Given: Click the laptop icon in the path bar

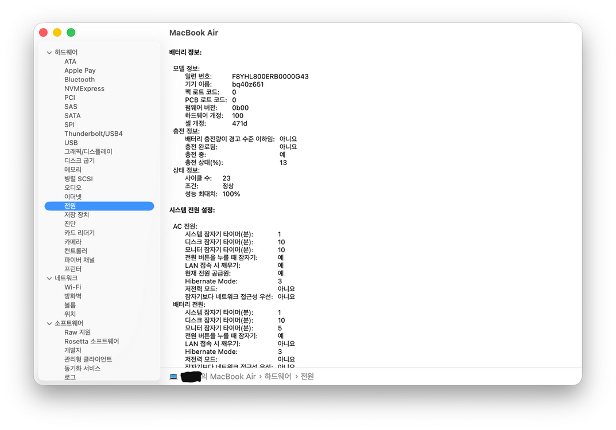Looking at the screenshot, I should pos(173,377).
